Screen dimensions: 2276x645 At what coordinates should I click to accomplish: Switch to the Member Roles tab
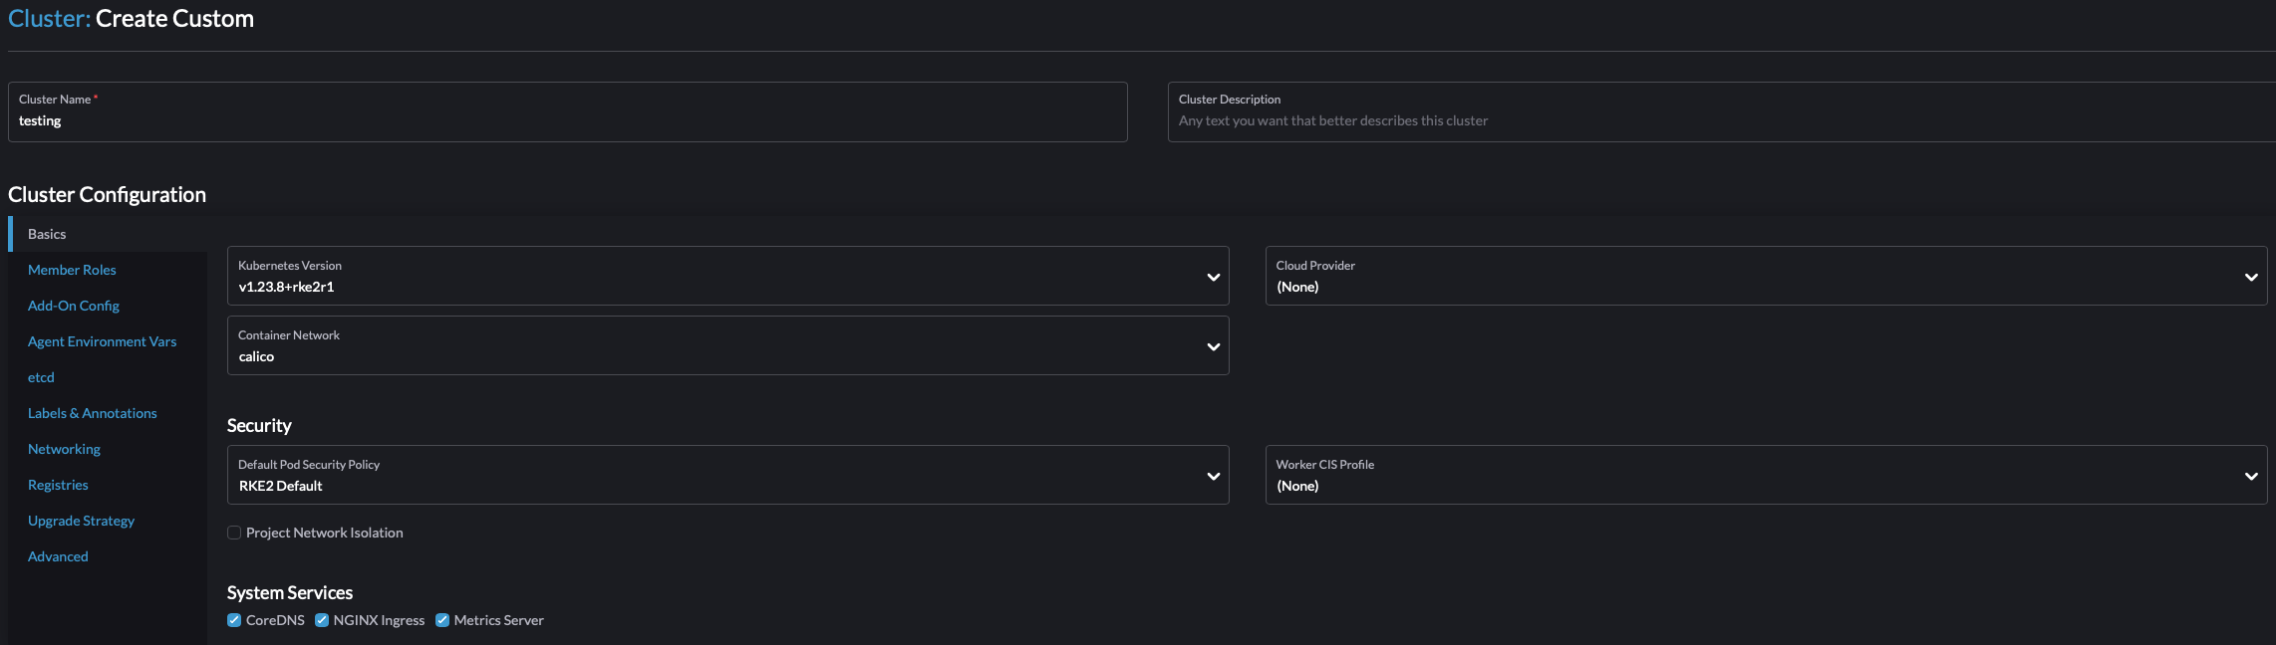click(72, 270)
